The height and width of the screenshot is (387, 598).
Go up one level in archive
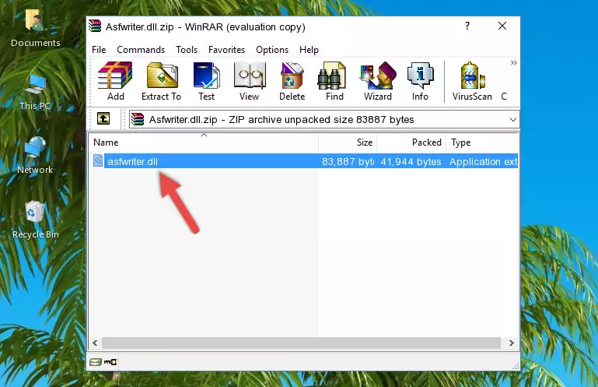coord(103,118)
